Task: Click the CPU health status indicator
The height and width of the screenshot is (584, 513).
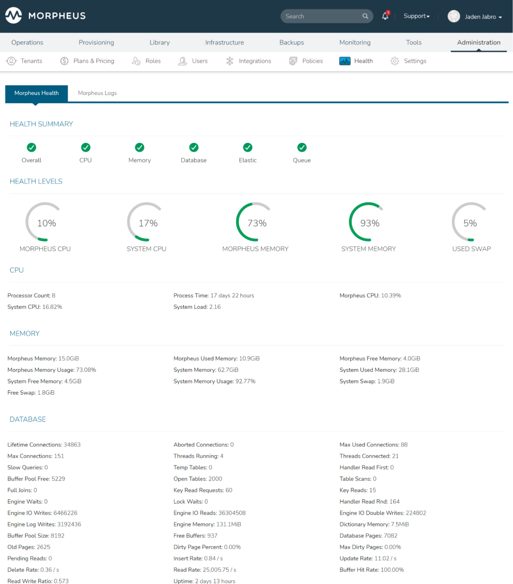Action: (x=85, y=148)
